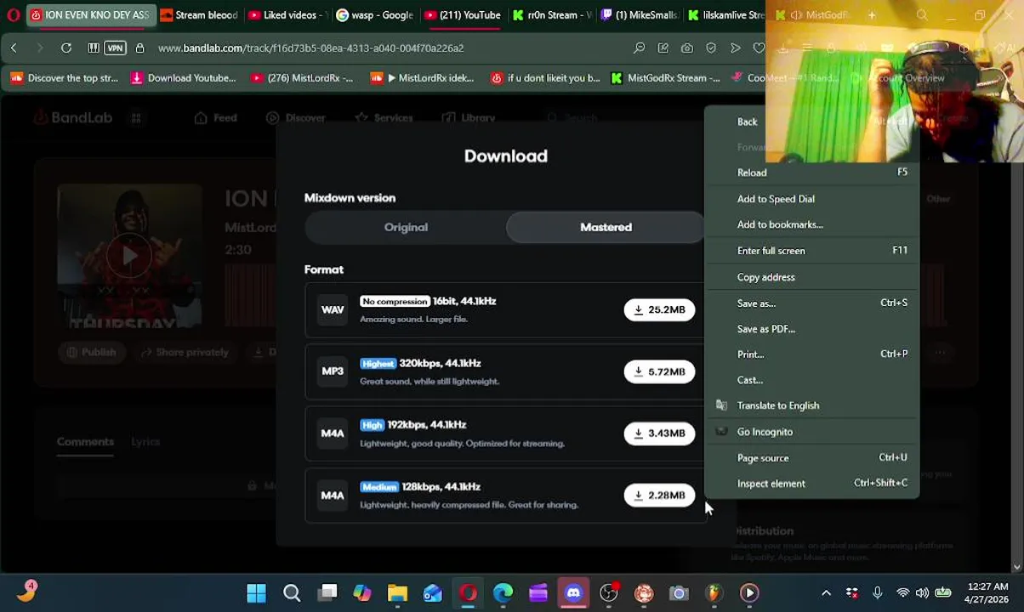The width and height of the screenshot is (1024, 612).
Task: Open Microsoft Edge from the taskbar
Action: (503, 593)
